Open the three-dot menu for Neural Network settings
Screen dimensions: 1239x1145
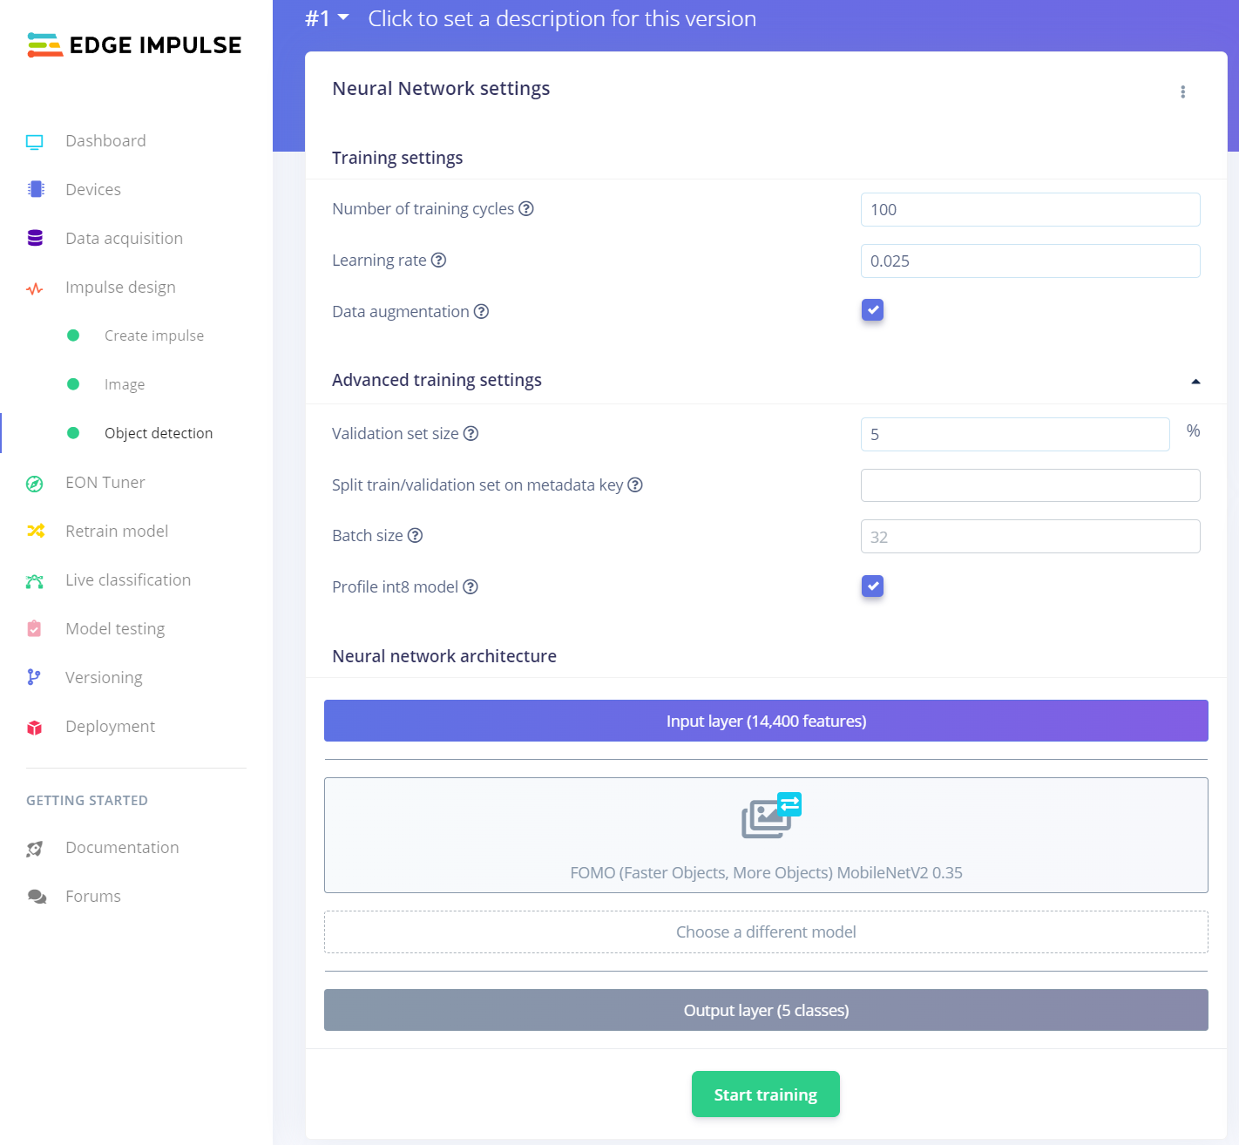pos(1182,91)
